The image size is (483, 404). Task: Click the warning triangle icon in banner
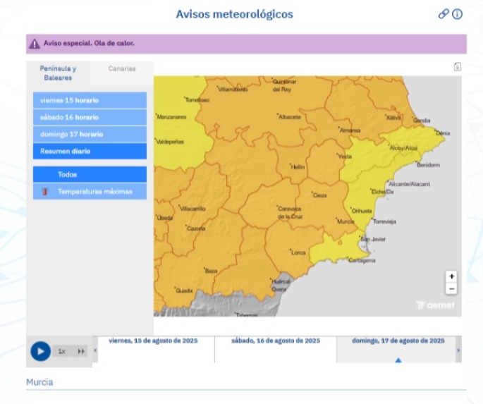coord(35,44)
